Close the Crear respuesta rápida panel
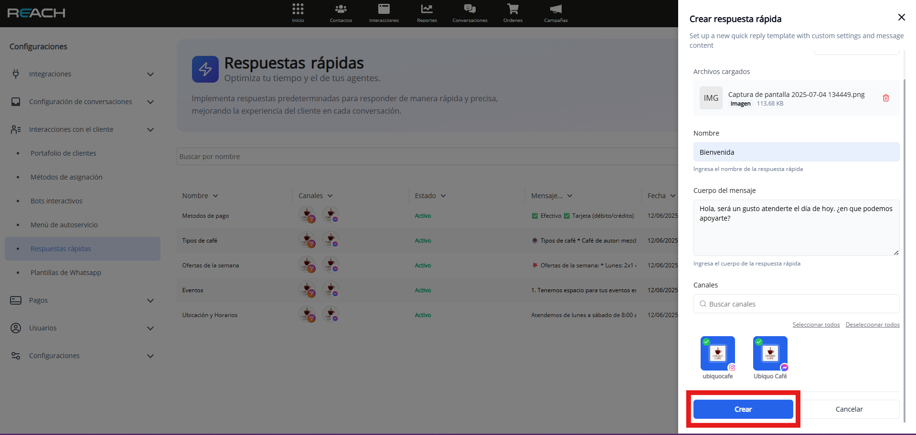This screenshot has width=916, height=435. tap(902, 17)
